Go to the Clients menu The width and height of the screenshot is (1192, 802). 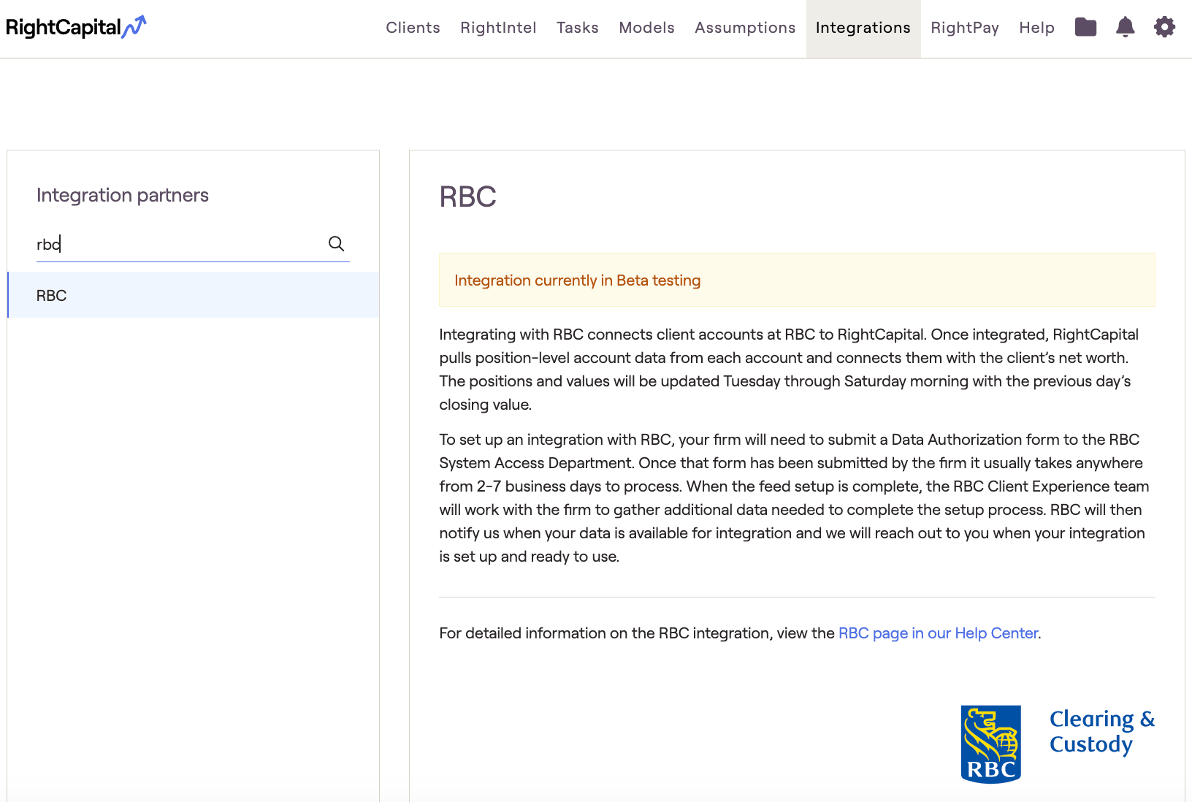[x=413, y=28]
